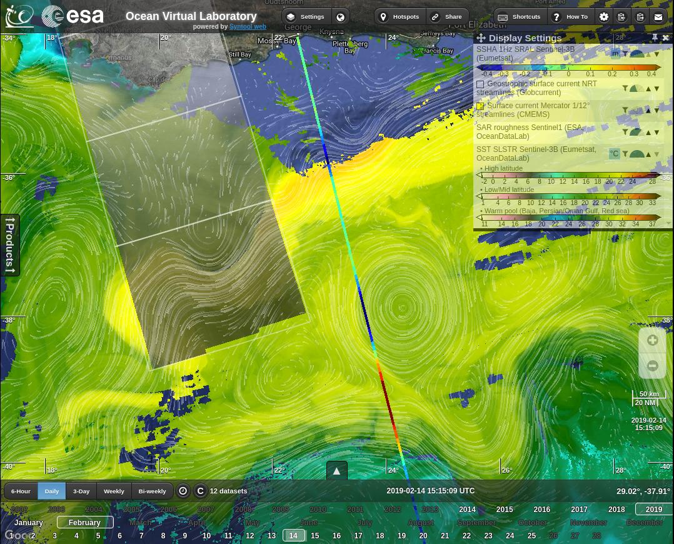Select January in timeline
Image resolution: width=674 pixels, height=544 pixels.
pos(28,523)
